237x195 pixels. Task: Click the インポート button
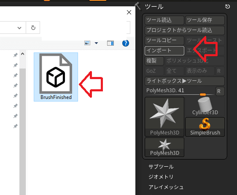[164, 51]
